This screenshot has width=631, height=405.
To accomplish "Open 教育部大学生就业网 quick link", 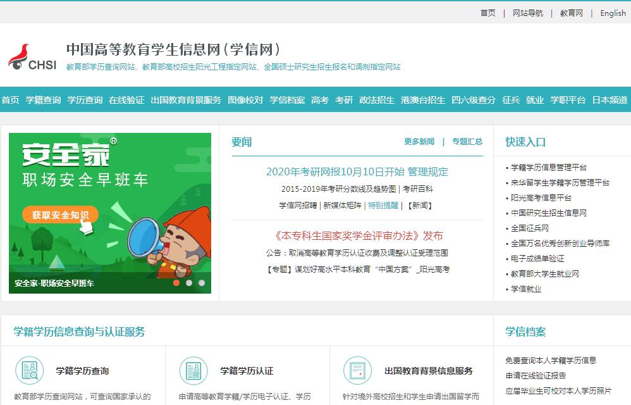I will click(545, 274).
